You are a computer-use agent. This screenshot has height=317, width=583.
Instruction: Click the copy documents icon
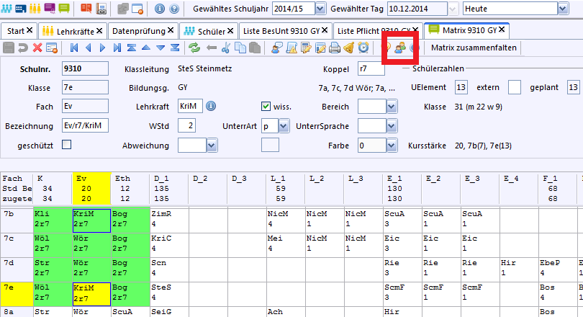click(240, 48)
